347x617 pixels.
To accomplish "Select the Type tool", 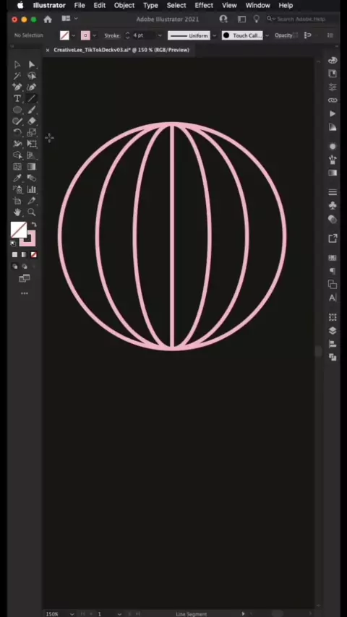I will (17, 98).
